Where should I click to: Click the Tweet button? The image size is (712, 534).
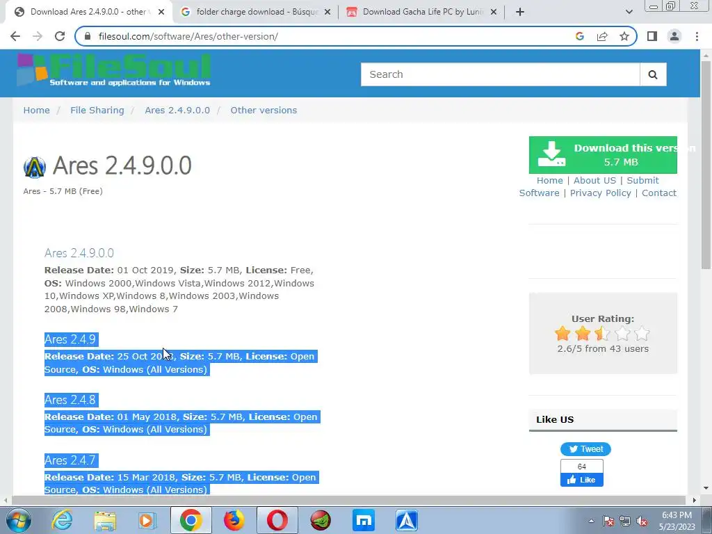tap(585, 449)
